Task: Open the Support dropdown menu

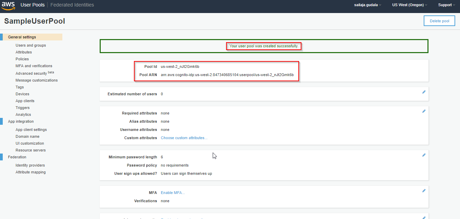Action: (447, 5)
